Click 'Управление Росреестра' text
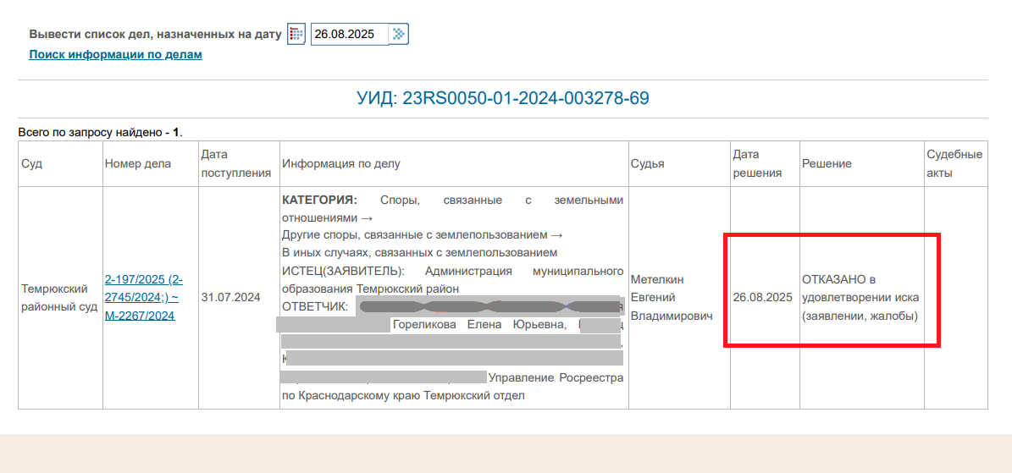The height and width of the screenshot is (473, 1012). pyautogui.click(x=556, y=378)
